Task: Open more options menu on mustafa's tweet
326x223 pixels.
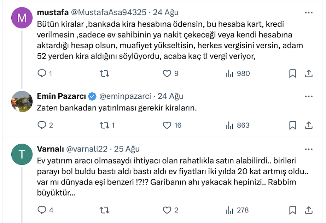Action: click(x=308, y=12)
